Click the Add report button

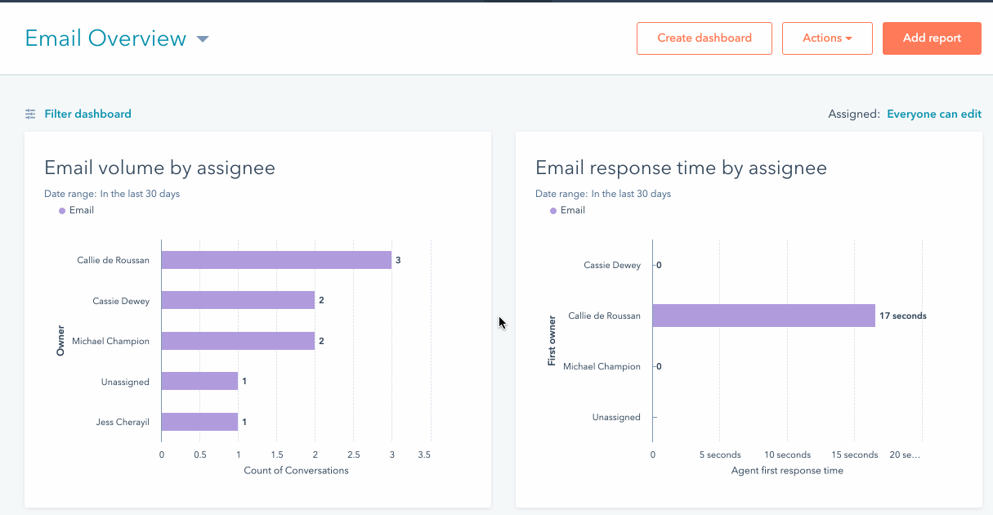(x=932, y=38)
